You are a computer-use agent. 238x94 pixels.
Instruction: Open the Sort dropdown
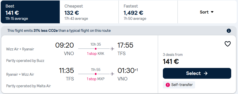coord(207,12)
